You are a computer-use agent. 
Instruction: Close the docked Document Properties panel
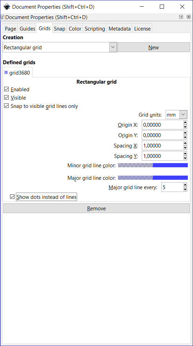(189, 17)
